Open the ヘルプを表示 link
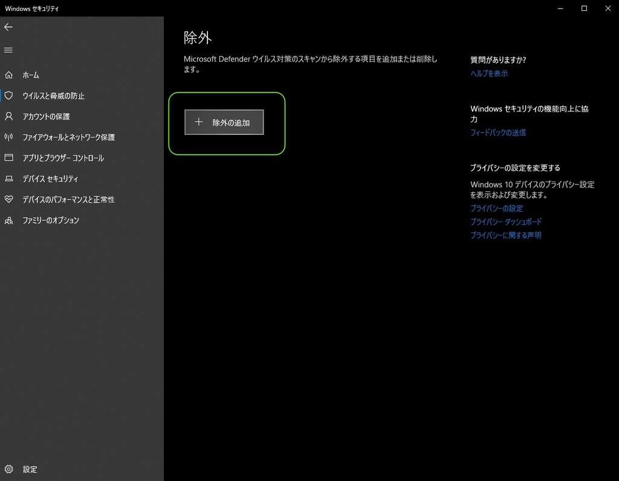 point(489,74)
